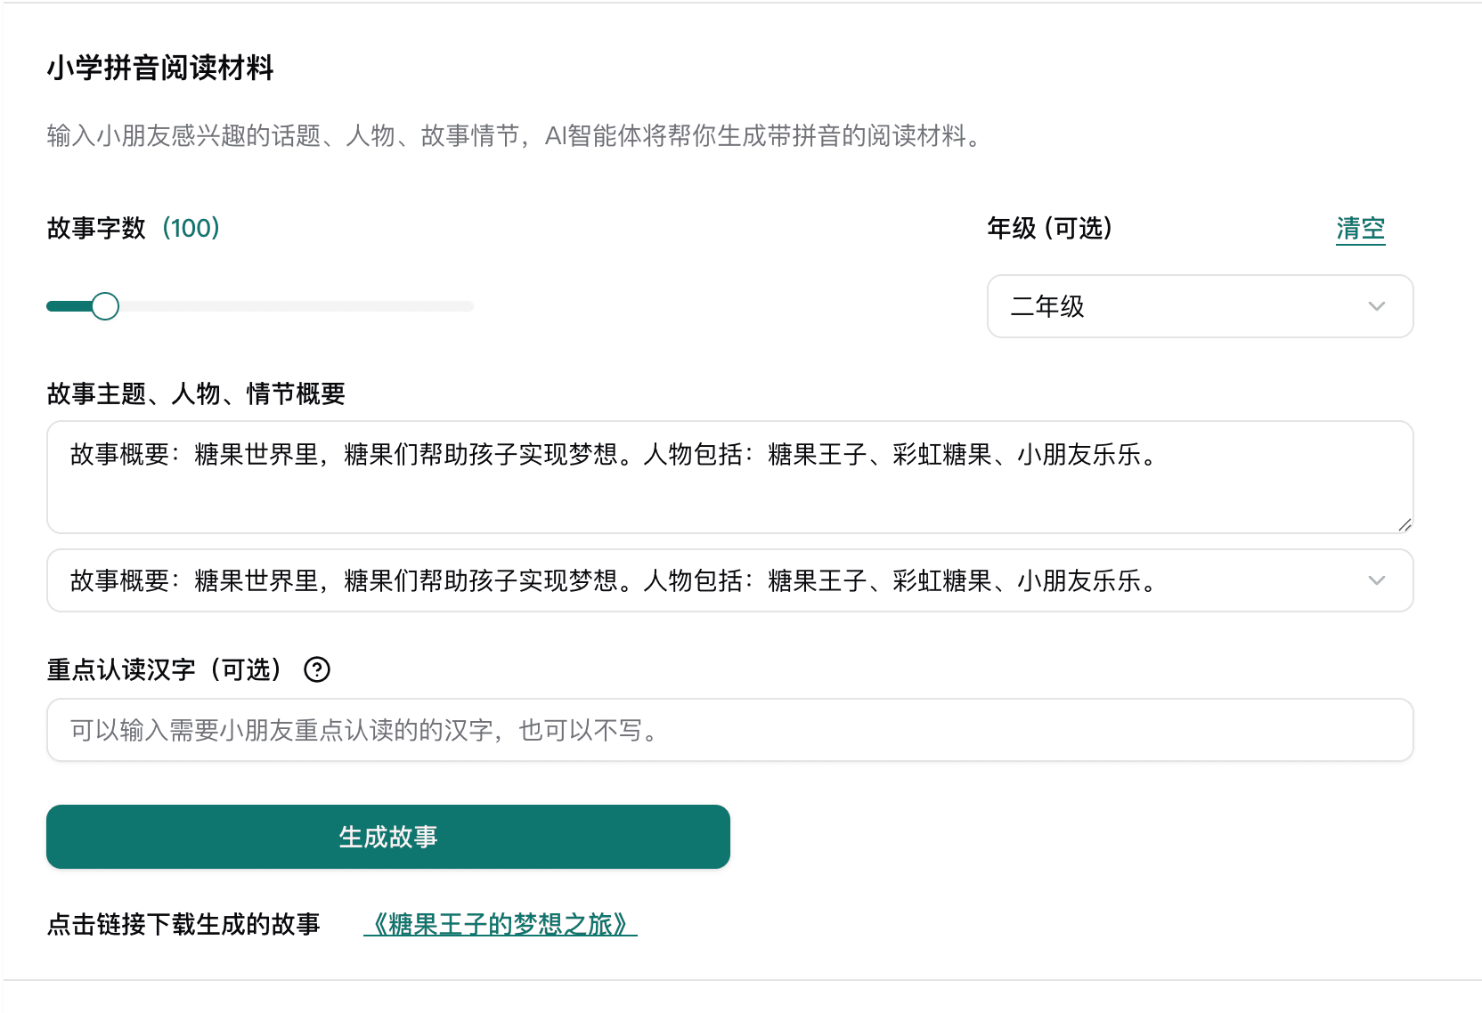Click the unfilled gray part of slider track
Viewport: 1482px width, 1013px height.
(294, 306)
